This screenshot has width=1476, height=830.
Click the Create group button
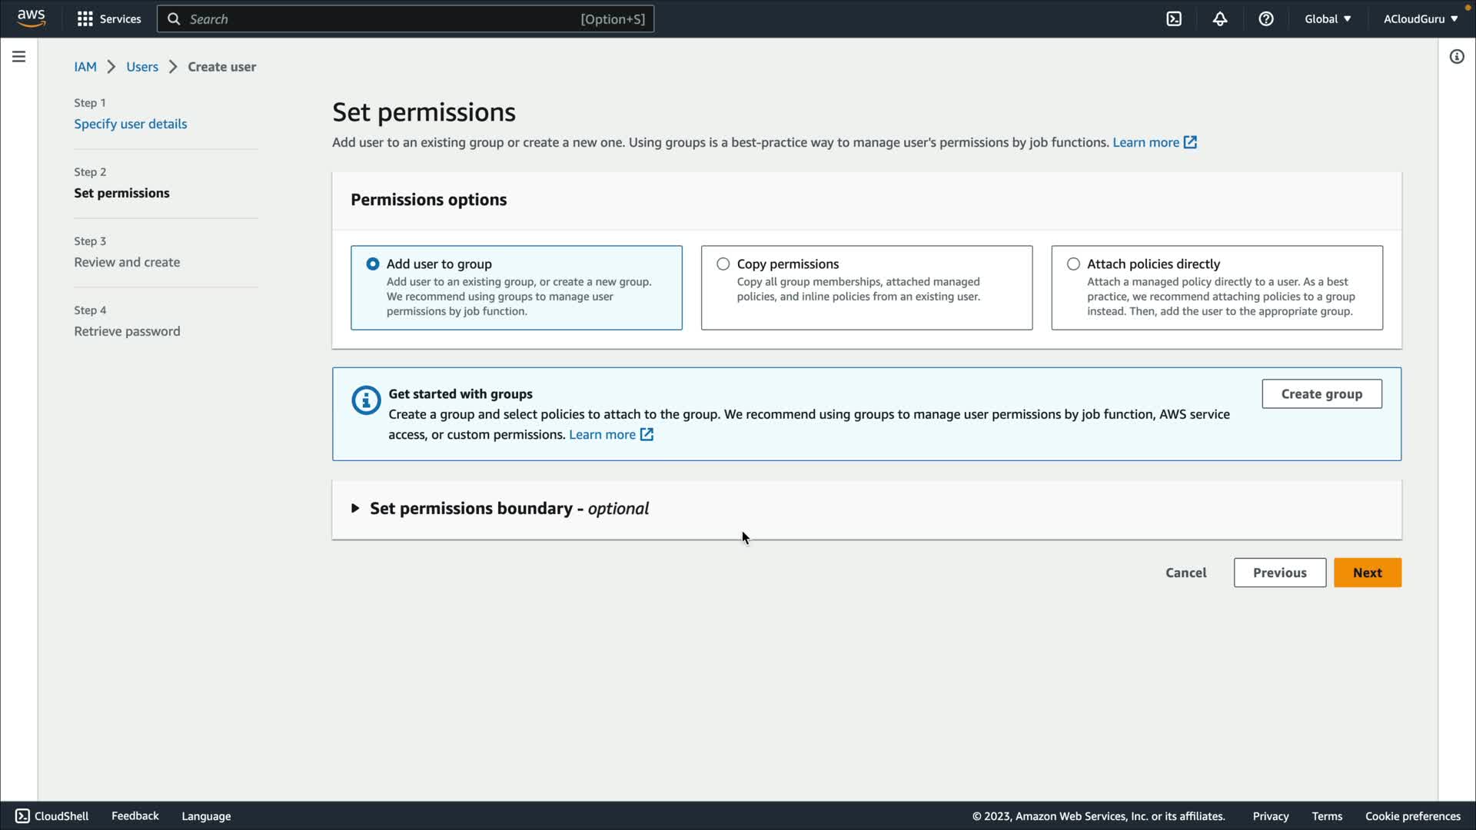coord(1321,394)
